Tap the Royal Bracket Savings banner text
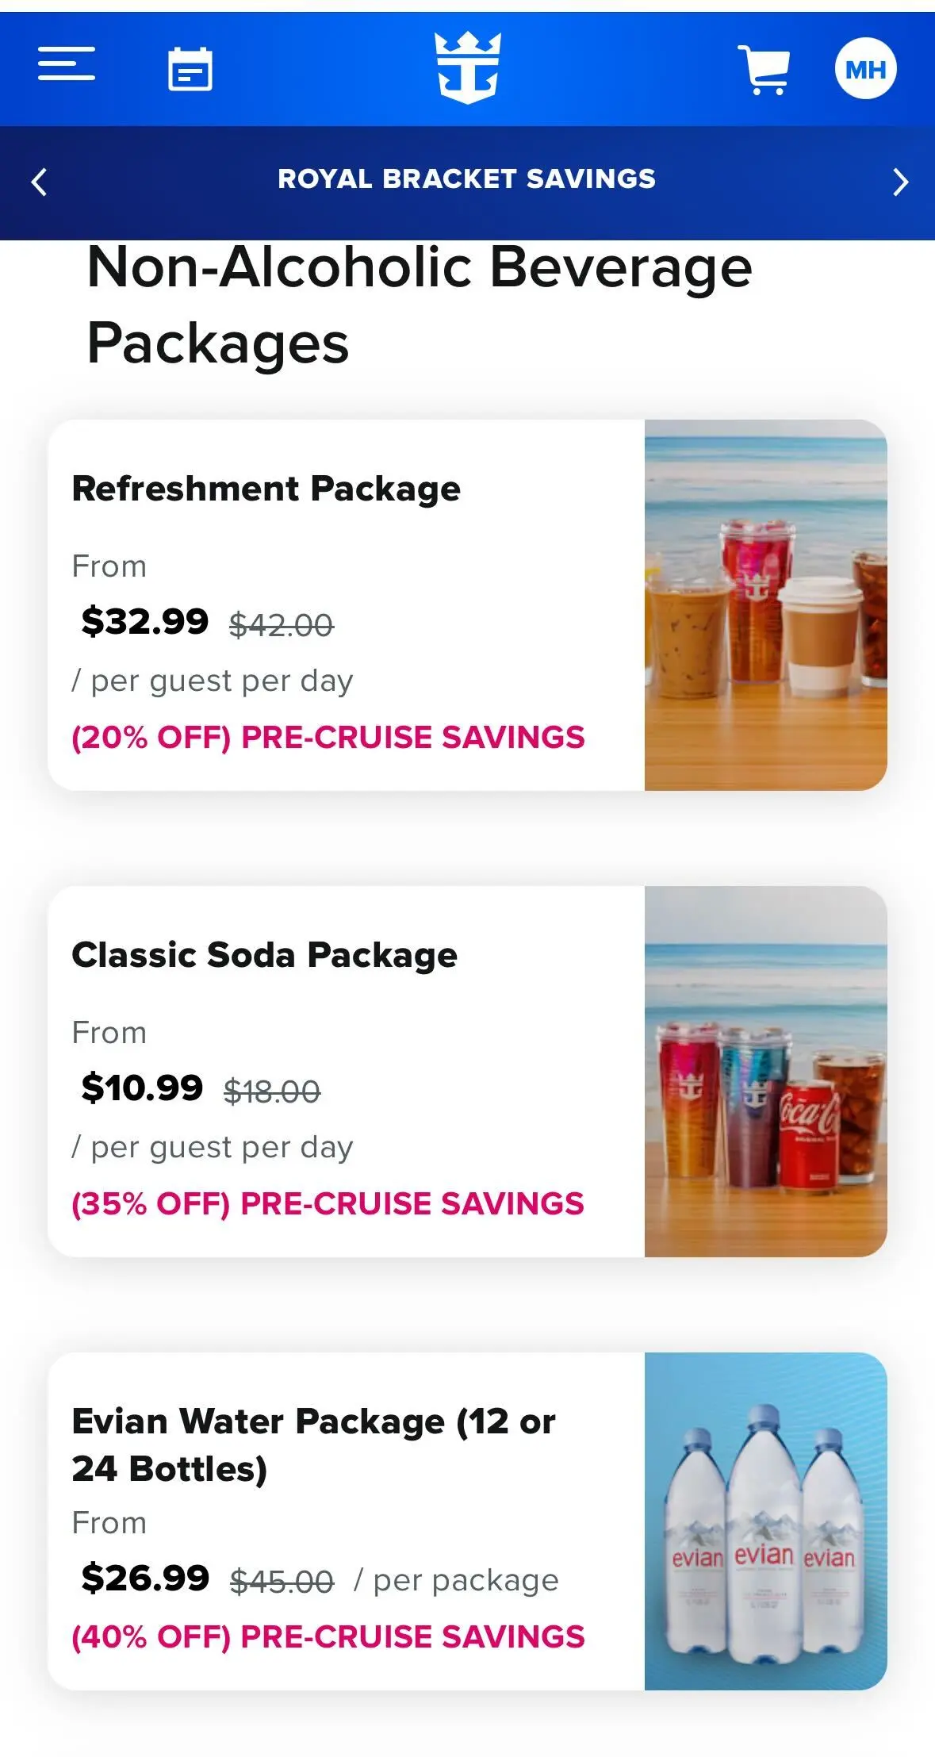 point(466,179)
